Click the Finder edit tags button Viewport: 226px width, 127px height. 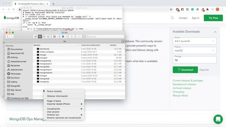(x=79, y=36)
